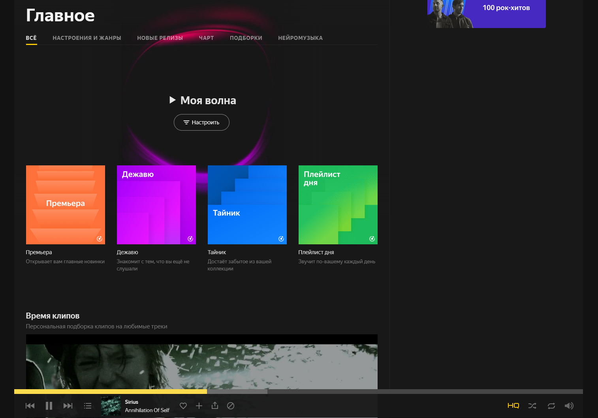Click the dislike (block) icon
598x418 pixels.
[231, 406]
